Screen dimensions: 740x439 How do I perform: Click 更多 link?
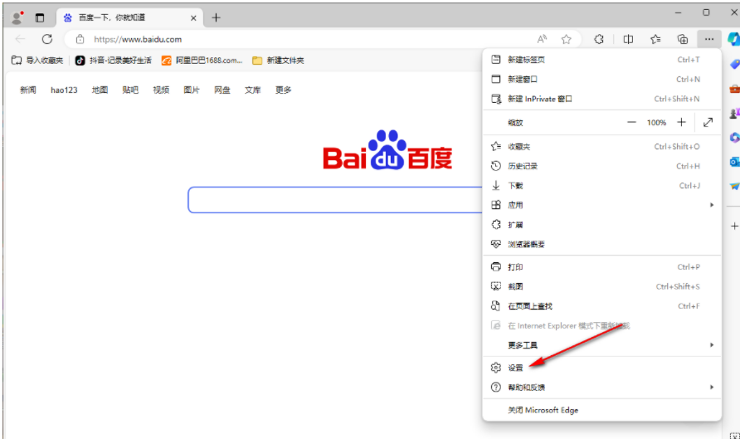(284, 90)
